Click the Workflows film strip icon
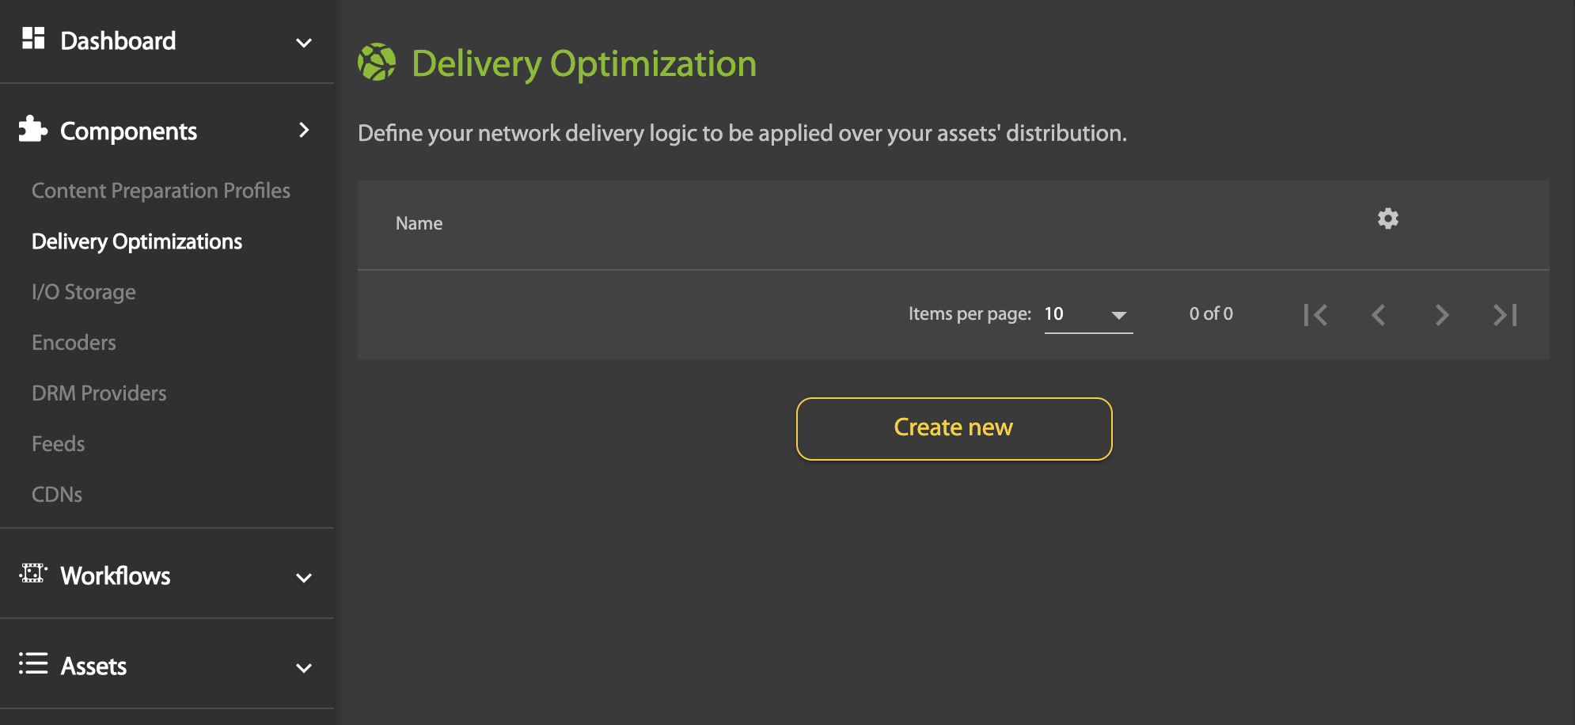Screen dimensions: 1575x725 coord(33,574)
